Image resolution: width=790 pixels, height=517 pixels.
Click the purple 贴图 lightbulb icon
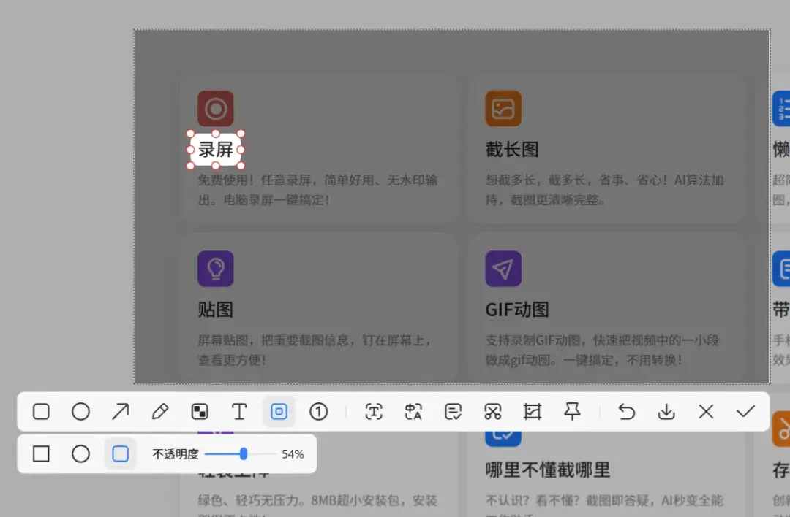click(x=216, y=269)
